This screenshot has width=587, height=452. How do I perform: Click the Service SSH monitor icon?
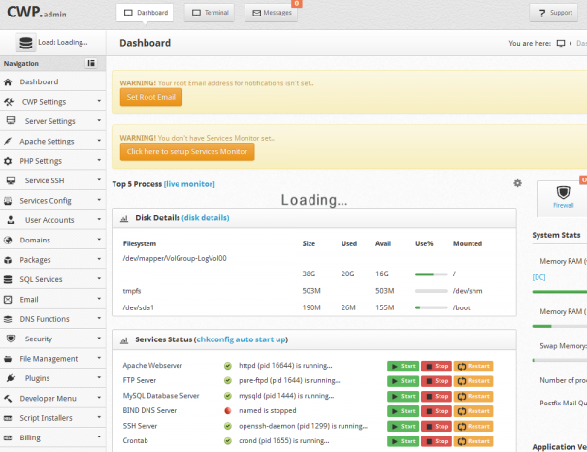[11, 180]
